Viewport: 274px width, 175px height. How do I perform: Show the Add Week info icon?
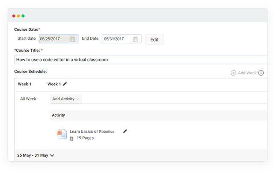point(261,73)
